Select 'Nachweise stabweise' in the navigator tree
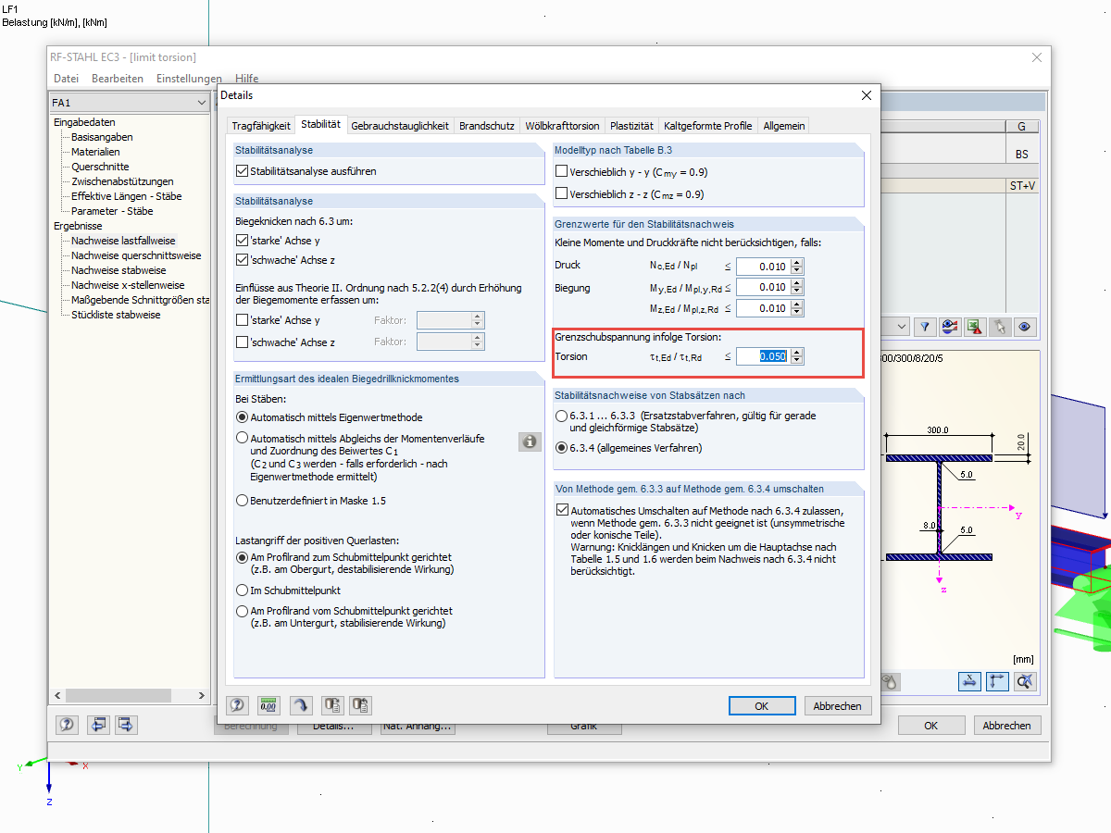The image size is (1111, 833). click(119, 270)
